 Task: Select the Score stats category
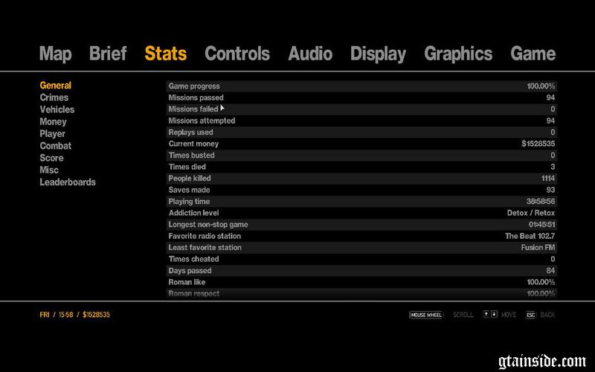pos(51,158)
